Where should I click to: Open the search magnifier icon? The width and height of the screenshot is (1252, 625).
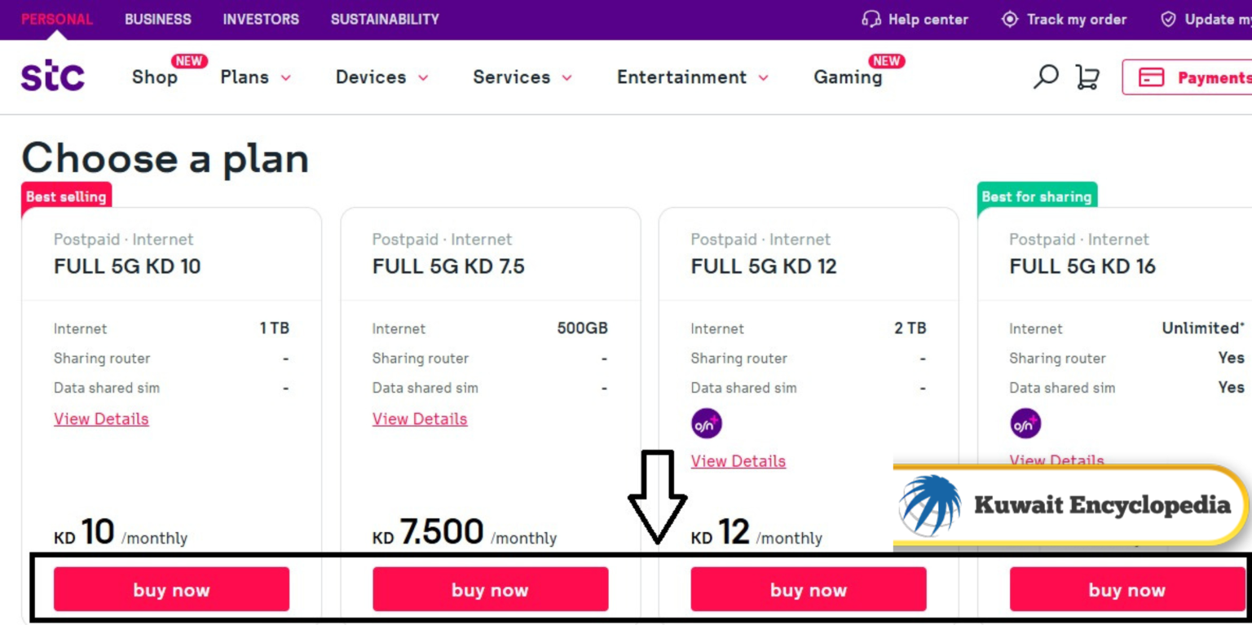[1046, 77]
